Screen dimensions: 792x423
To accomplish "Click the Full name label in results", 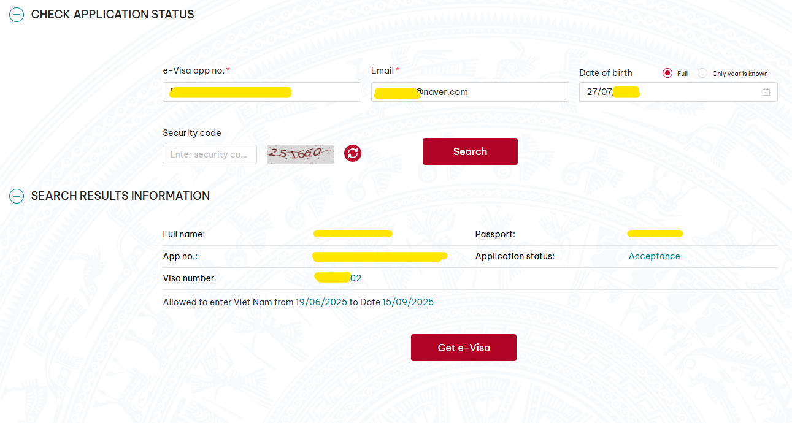I will pos(184,234).
